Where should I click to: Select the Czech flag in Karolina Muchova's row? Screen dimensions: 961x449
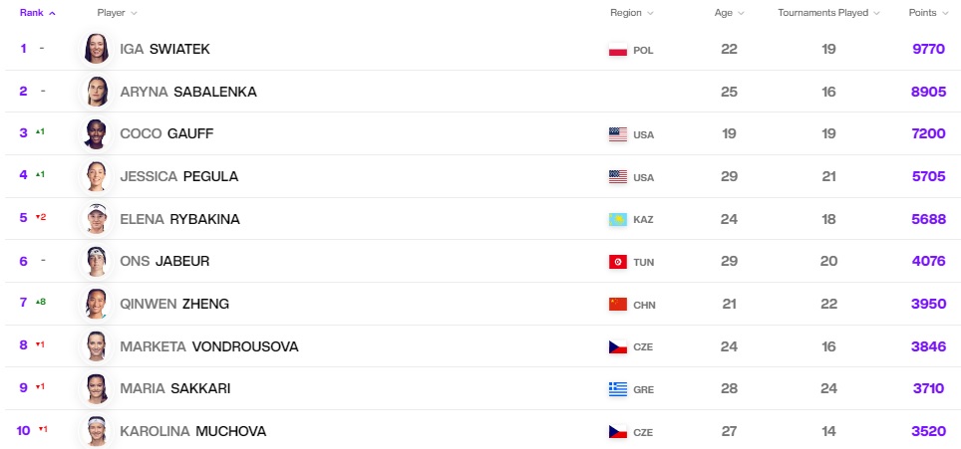(618, 432)
